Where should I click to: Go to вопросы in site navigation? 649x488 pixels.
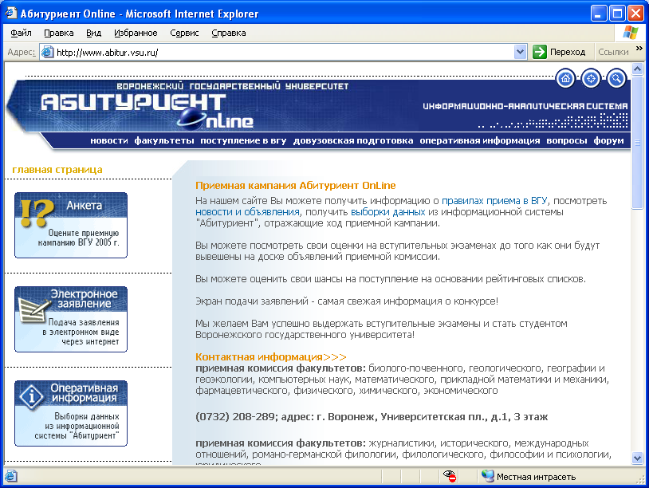pos(567,140)
